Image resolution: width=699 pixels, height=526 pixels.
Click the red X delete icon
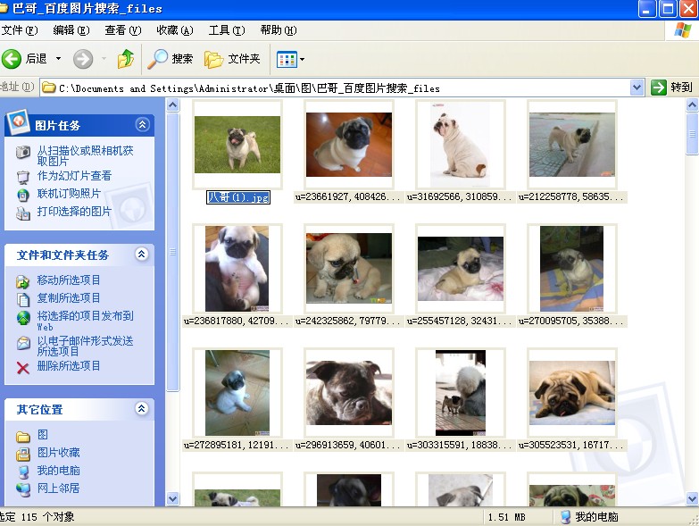coord(22,368)
